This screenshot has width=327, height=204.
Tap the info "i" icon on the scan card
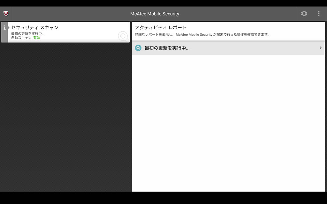tap(4, 28)
